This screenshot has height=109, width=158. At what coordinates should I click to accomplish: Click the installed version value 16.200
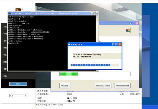coord(70,94)
